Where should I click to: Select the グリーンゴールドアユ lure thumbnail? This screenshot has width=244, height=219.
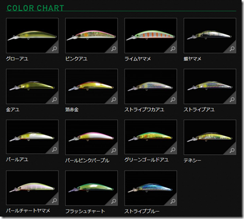151,137
